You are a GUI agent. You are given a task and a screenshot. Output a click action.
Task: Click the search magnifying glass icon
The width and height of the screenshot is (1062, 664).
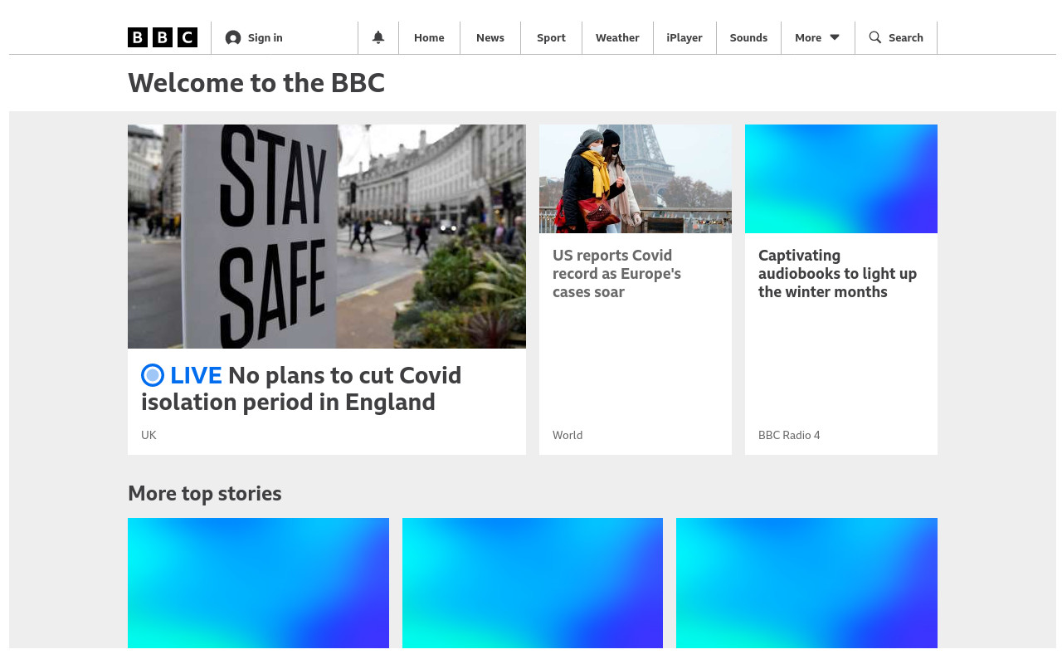874,37
